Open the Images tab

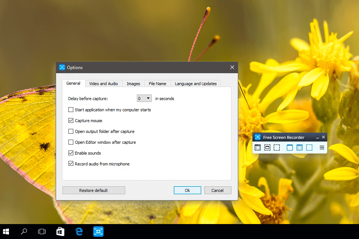[134, 84]
